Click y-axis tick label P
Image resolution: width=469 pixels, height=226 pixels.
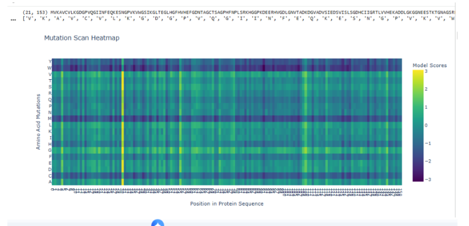click(x=50, y=106)
